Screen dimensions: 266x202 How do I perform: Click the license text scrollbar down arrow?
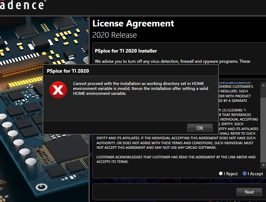tap(263, 165)
